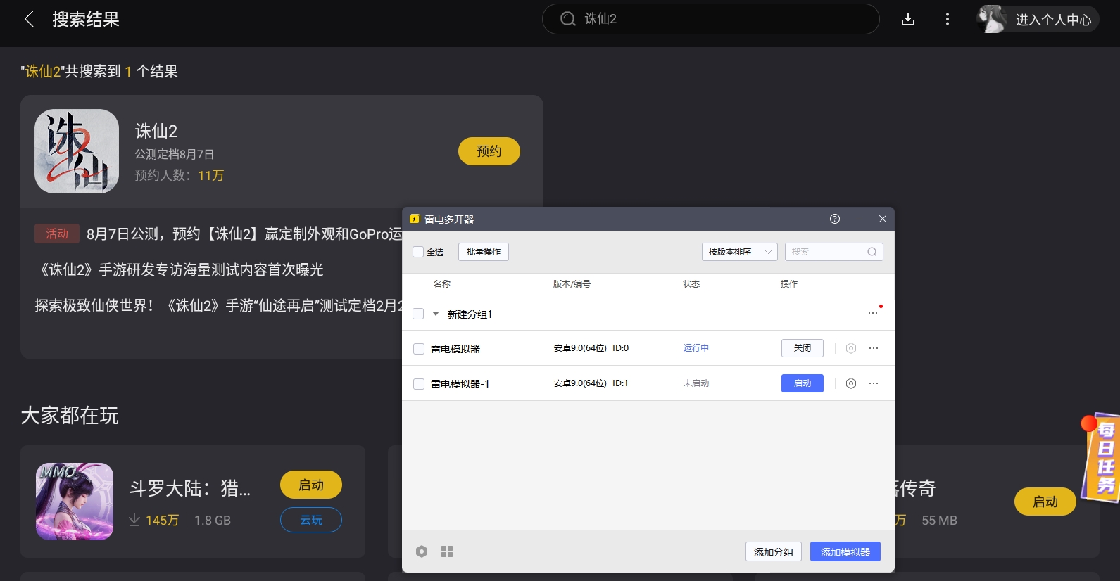Viewport: 1120px width, 581px height.
Task: Collapse the 新建分组1 group
Action: (x=436, y=314)
